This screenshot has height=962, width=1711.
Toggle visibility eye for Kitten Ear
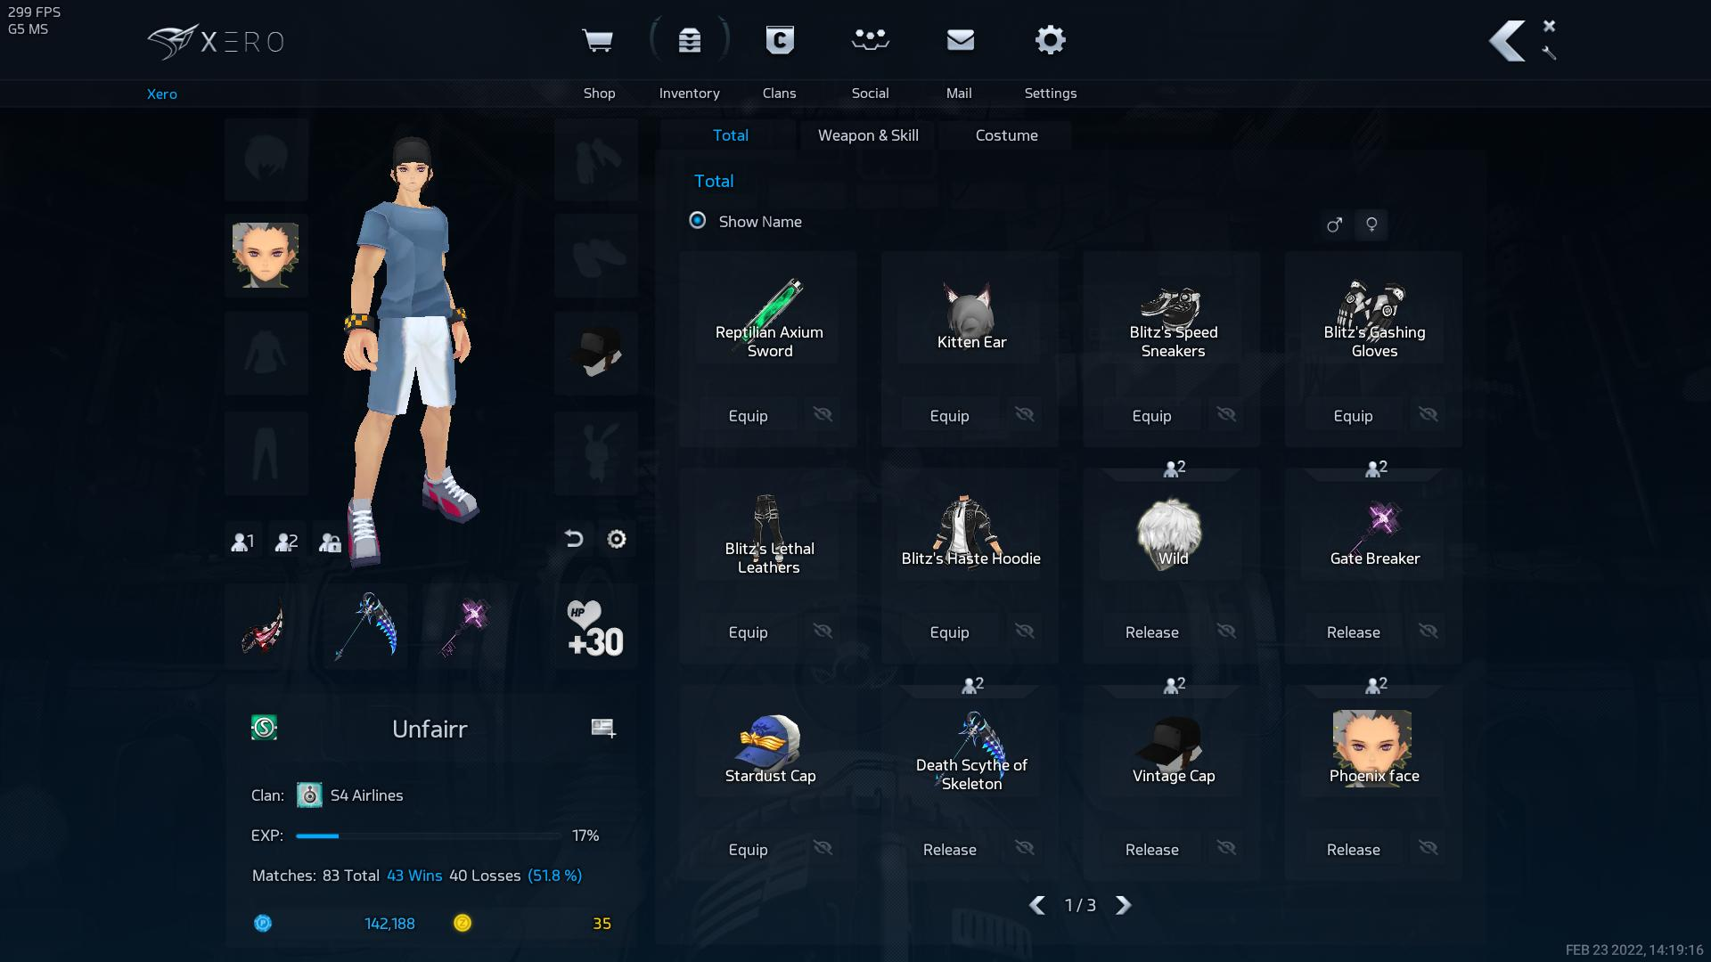[1025, 415]
